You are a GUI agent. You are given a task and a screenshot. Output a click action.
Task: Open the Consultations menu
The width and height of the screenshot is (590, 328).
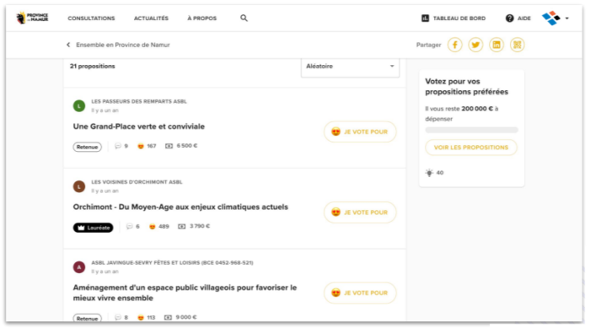point(91,18)
